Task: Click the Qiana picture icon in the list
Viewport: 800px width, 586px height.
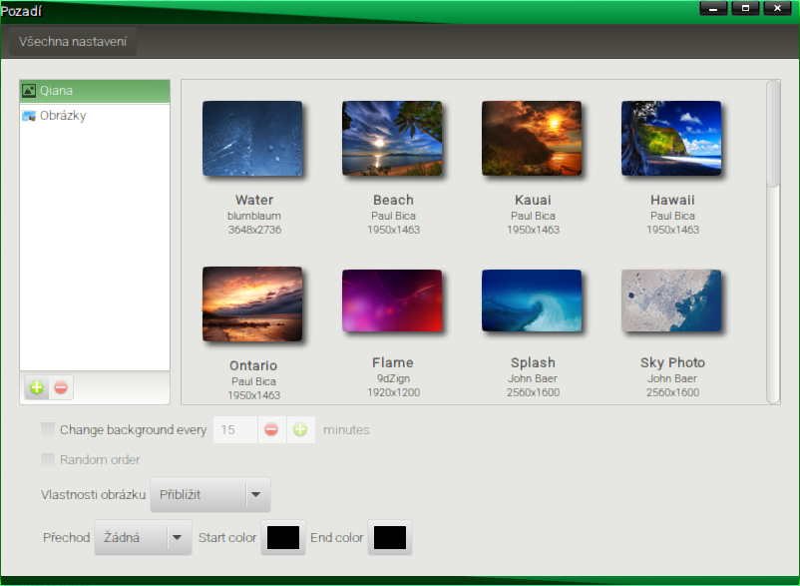Action: [x=29, y=91]
